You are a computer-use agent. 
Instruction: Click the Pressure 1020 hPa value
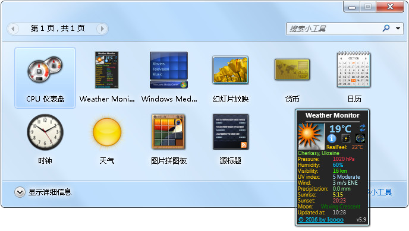pos(344,159)
